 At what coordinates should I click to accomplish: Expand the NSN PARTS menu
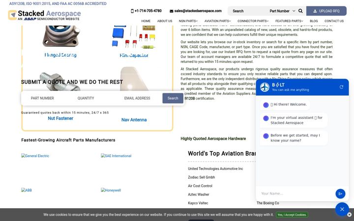pos(188,21)
